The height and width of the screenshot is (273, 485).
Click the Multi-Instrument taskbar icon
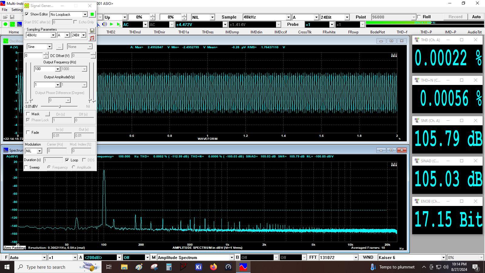tap(243, 267)
